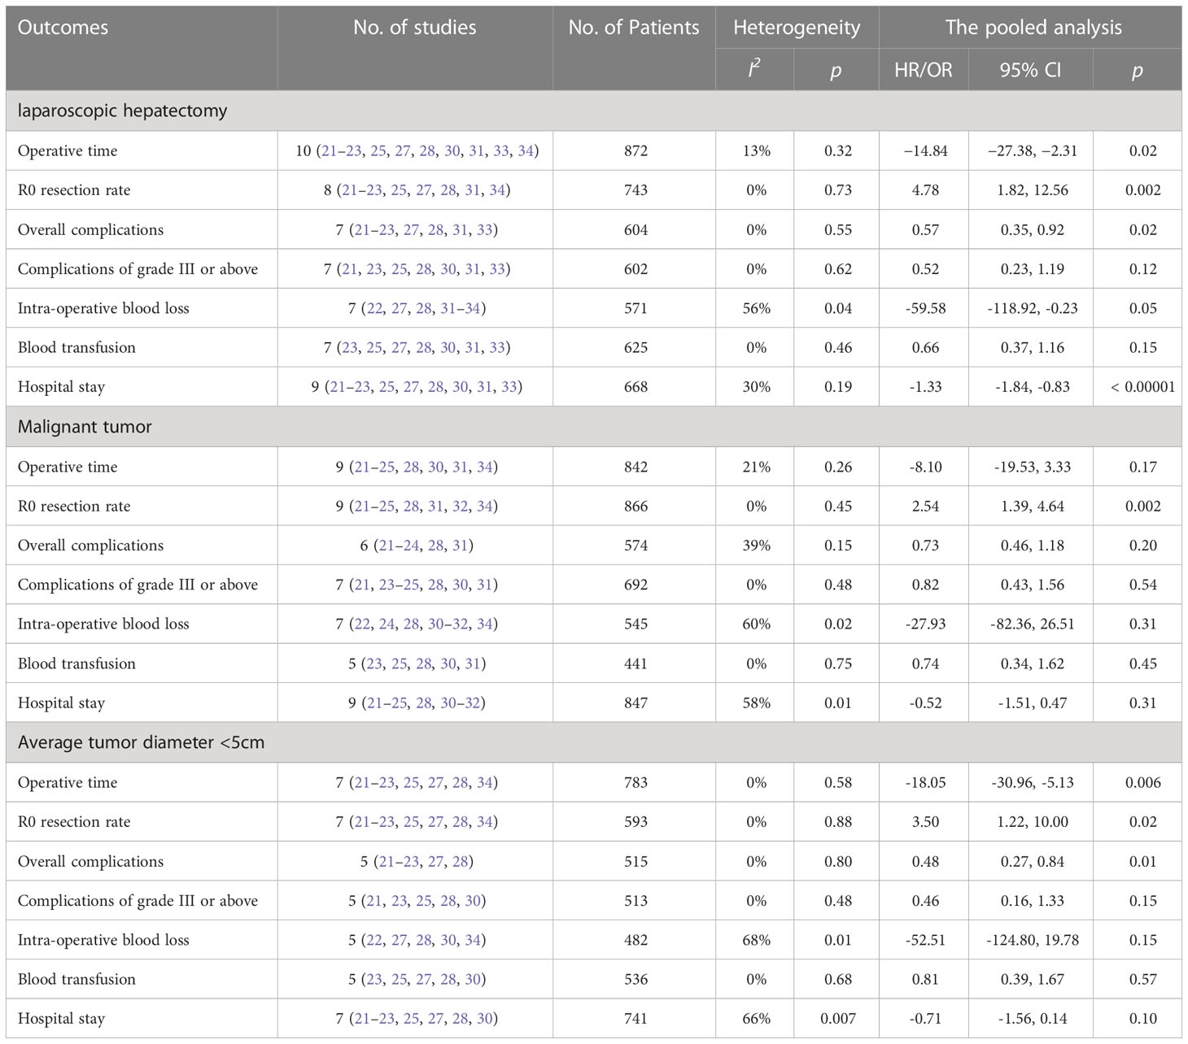The height and width of the screenshot is (1044, 1188).
Task: Follow citation 21–23 in the 743-patient row
Action: [x=362, y=190]
